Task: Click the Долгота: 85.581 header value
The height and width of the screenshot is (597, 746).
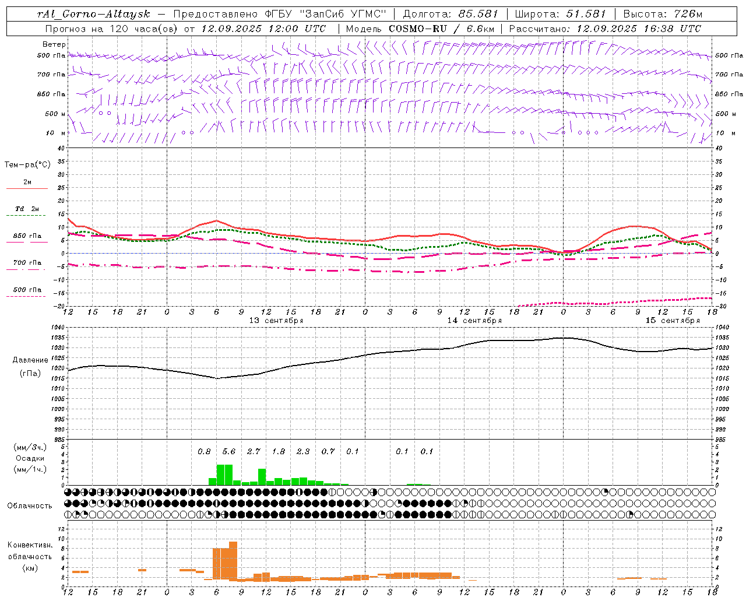Action: tap(451, 14)
